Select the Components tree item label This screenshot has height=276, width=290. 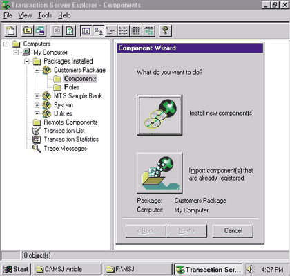80,79
